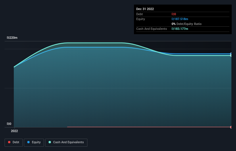Click the red Debt data point marker
This screenshot has width=236, height=151.
pos(231,127)
